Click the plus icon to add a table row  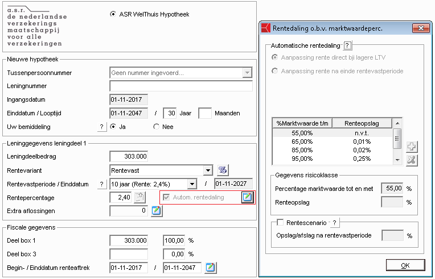(412, 147)
